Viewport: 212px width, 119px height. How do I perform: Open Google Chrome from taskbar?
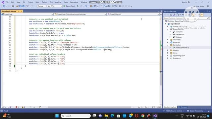143,116
